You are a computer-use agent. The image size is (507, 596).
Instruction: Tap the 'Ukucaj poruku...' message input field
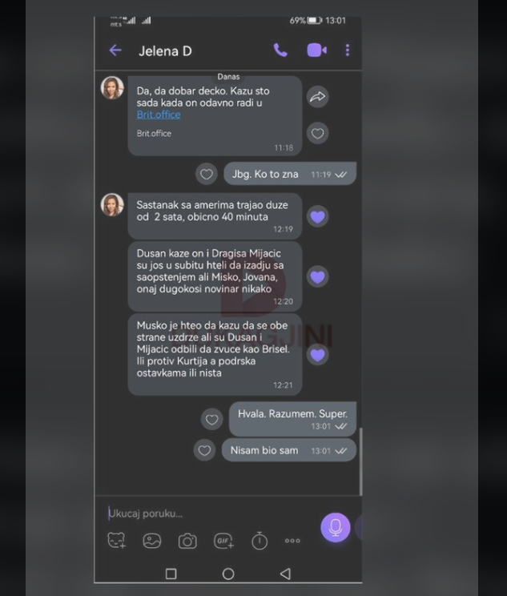[x=211, y=513]
